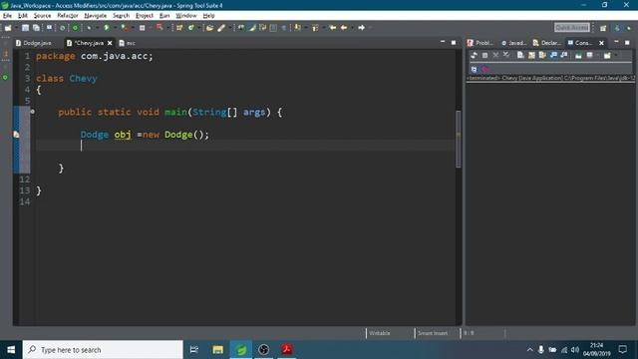Click the Debug bug icon in the toolbar

tap(89, 28)
